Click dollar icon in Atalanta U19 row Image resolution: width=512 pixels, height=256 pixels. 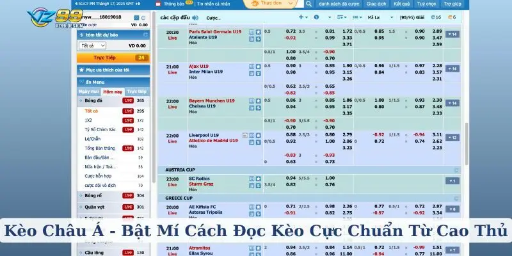(x=259, y=39)
